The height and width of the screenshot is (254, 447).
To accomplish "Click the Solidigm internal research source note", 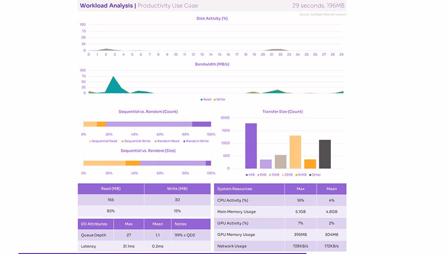I will click(323, 14).
